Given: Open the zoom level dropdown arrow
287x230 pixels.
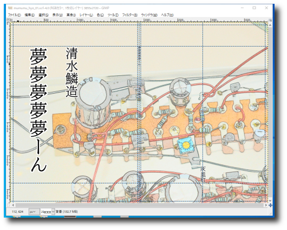Looking at the screenshot, I should click(53, 212).
